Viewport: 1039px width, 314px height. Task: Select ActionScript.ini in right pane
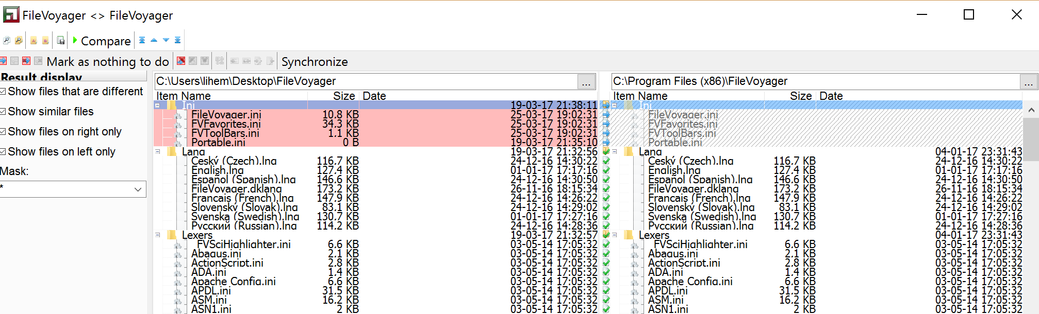684,263
